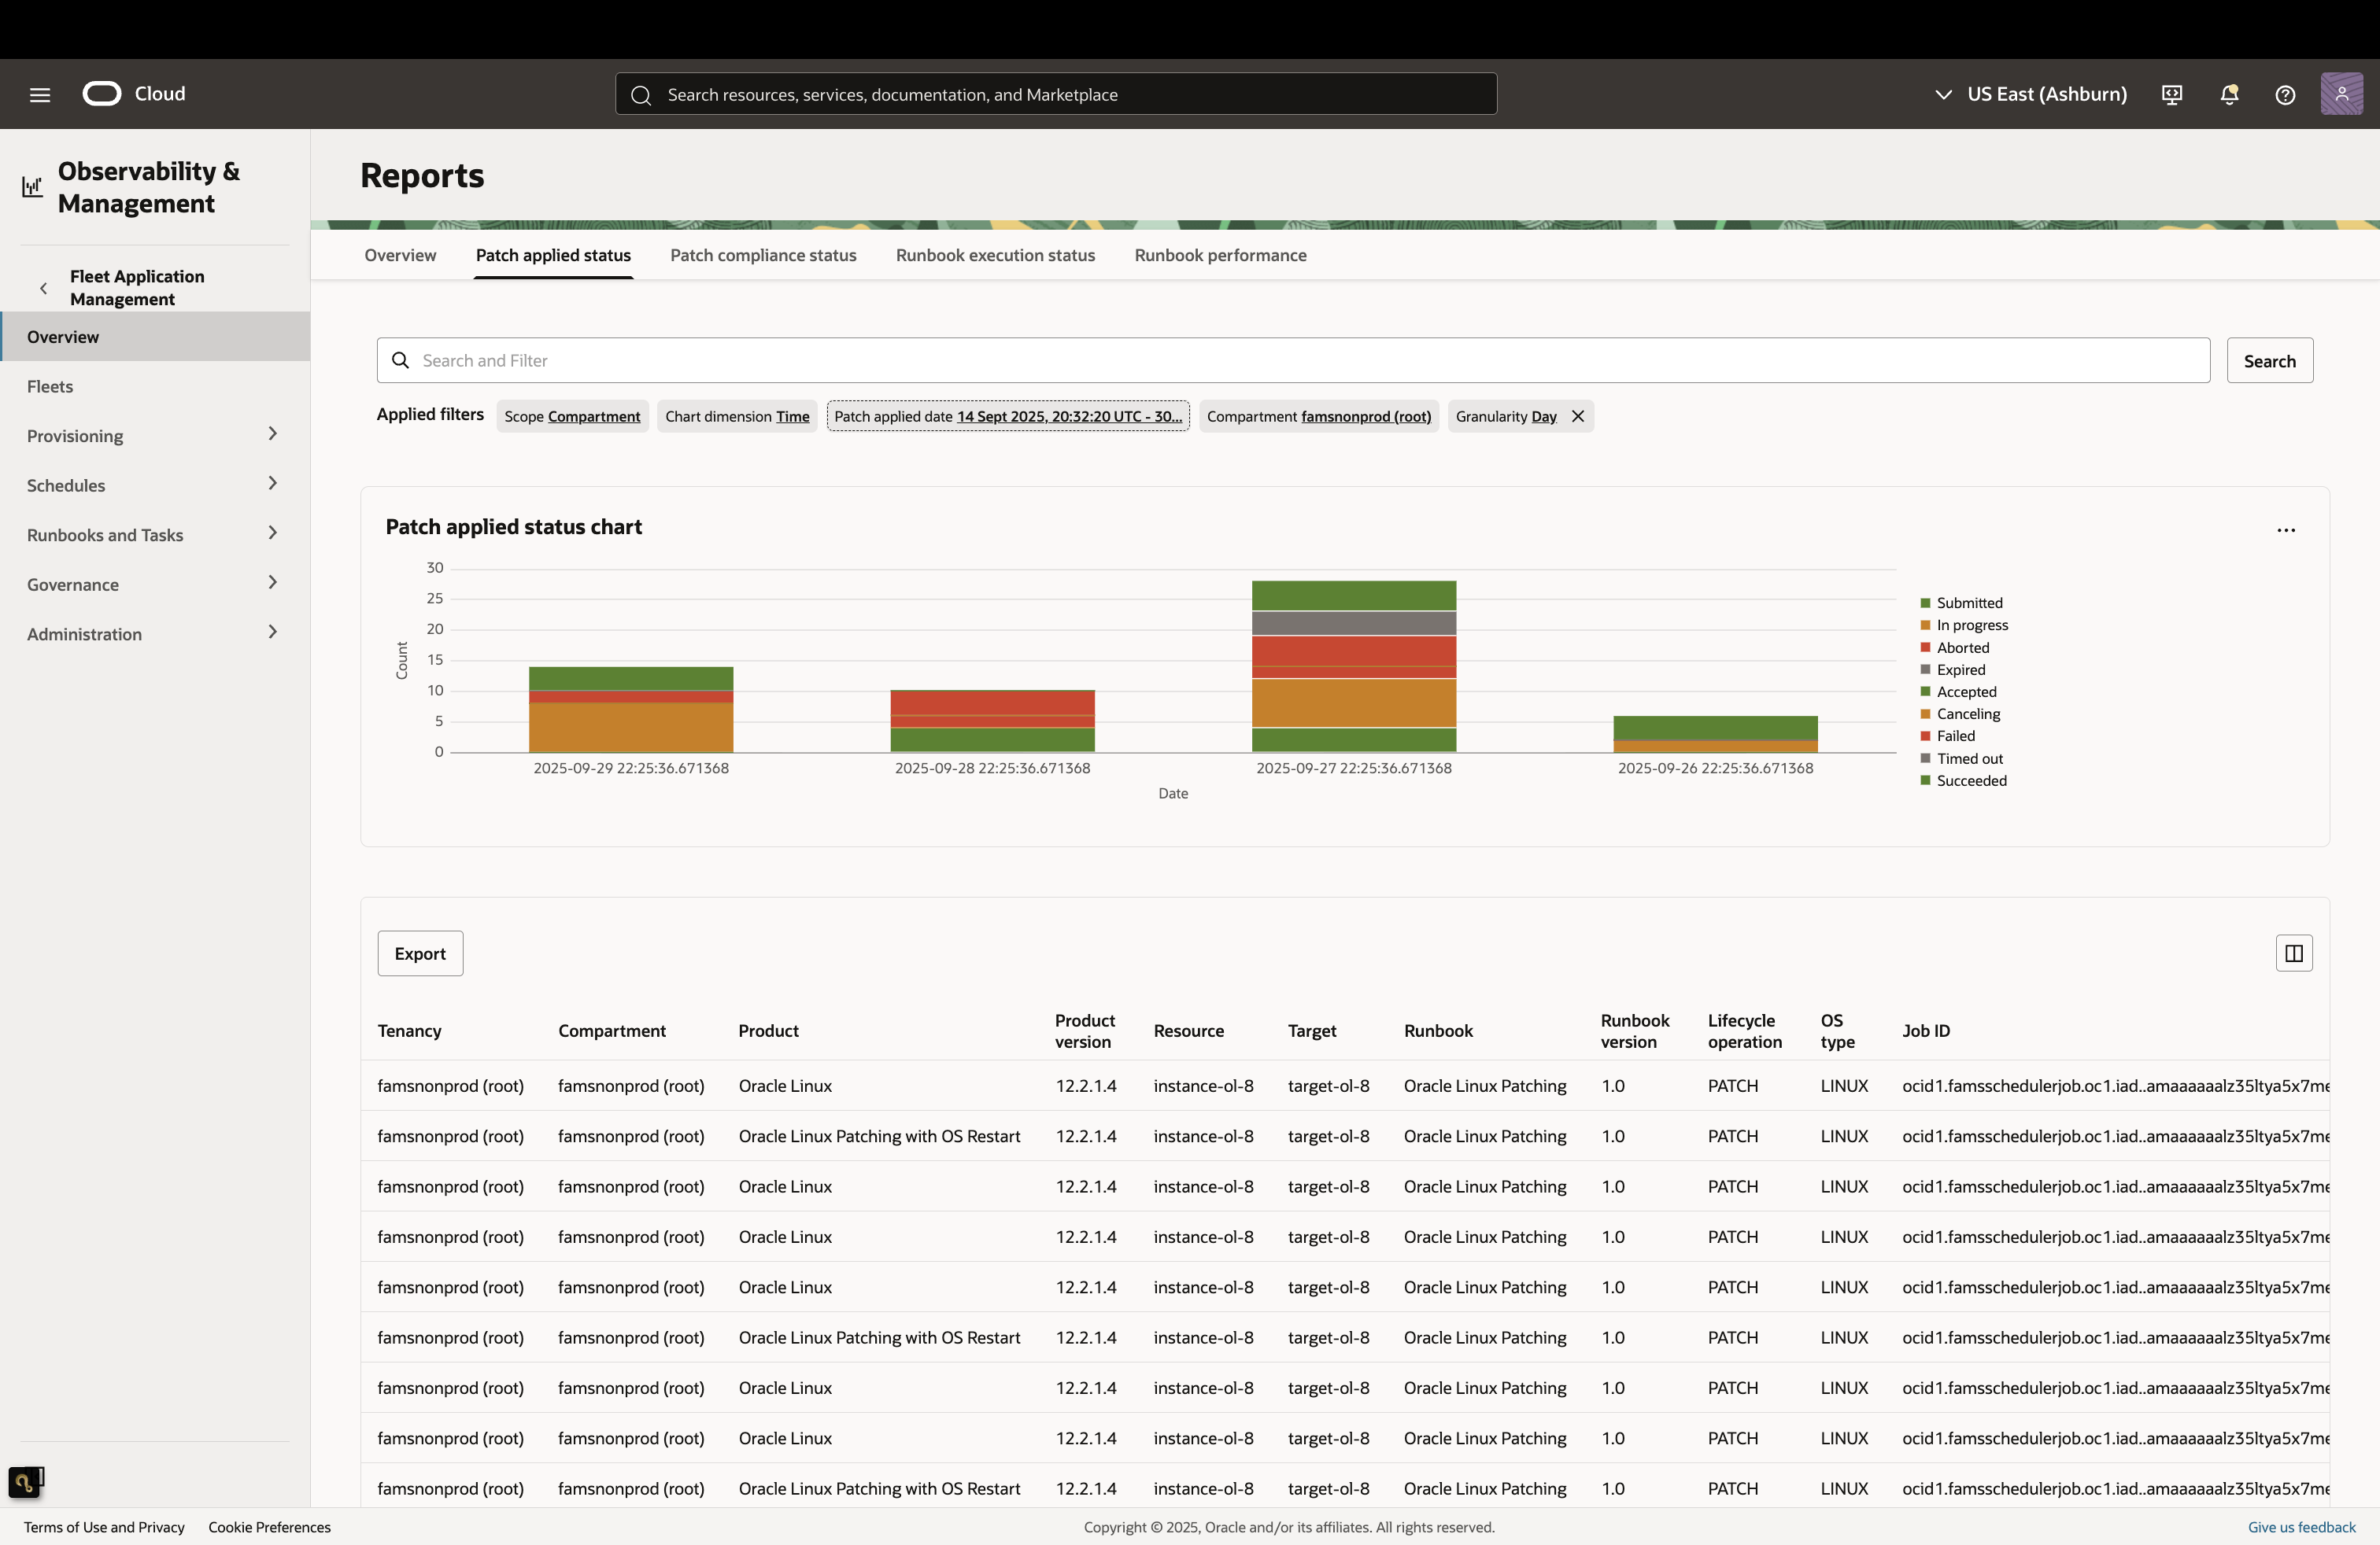
Task: Open the notifications bell
Action: tap(2229, 94)
